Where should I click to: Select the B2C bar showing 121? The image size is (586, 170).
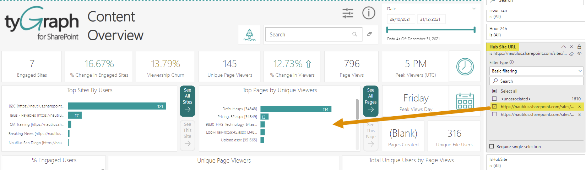click(x=117, y=106)
